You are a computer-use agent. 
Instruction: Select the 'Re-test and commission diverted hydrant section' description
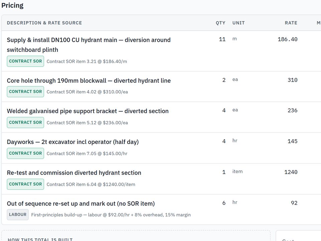coord(74,173)
